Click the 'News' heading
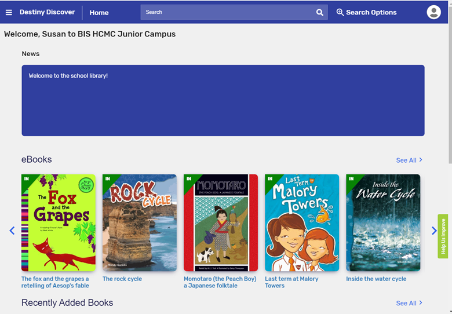Screen dimensions: 452x314 [x=31, y=54]
